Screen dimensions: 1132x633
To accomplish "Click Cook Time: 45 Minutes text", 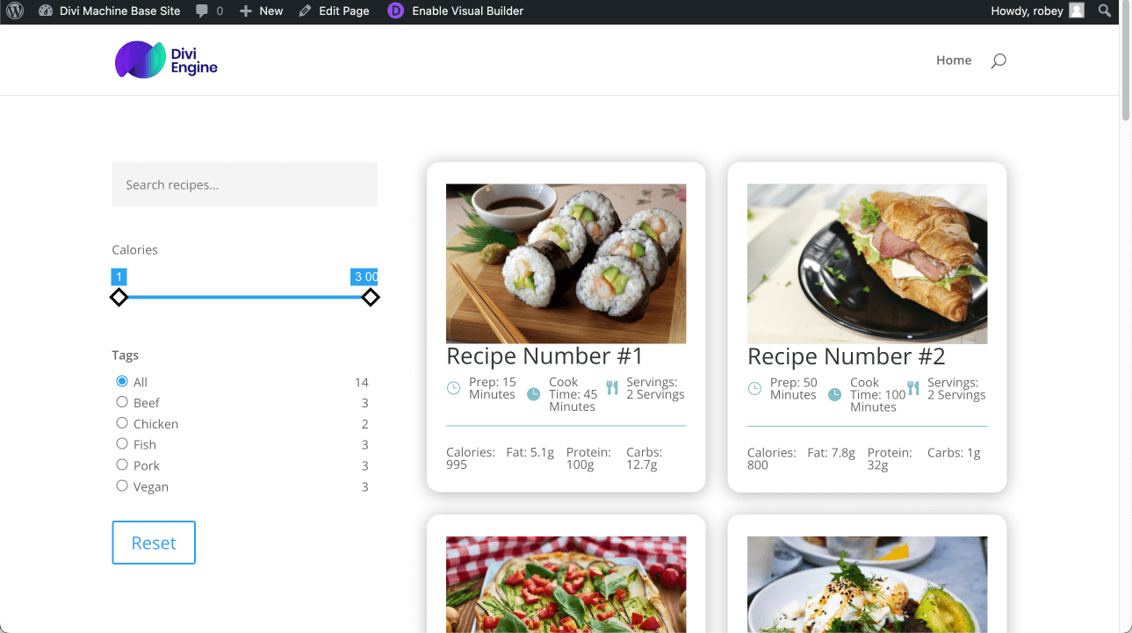I will click(573, 394).
